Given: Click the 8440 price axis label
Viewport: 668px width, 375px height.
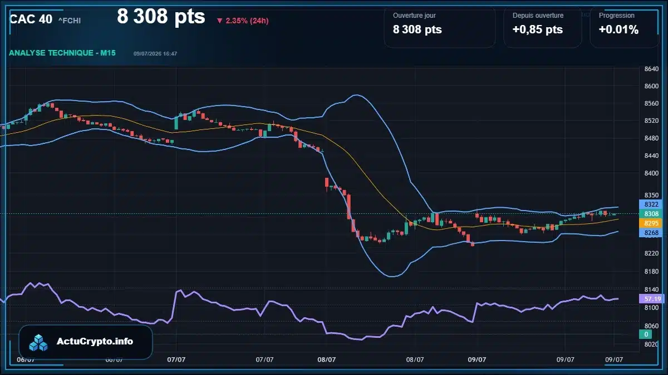Looking at the screenshot, I should (651, 156).
